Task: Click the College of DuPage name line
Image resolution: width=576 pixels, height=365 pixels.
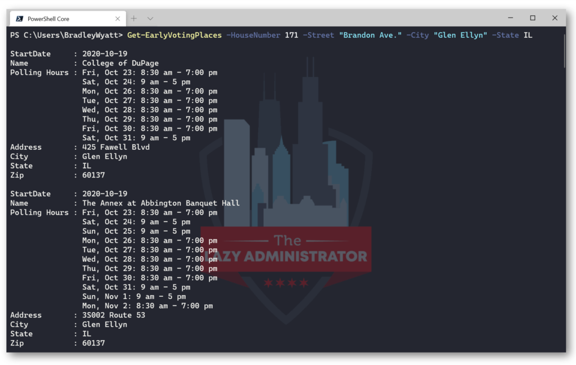Action: 120,63
